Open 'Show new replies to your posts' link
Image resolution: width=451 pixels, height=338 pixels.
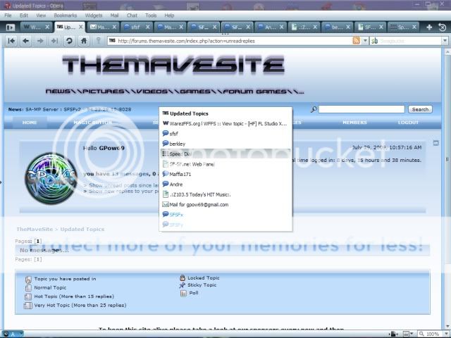click(x=124, y=192)
